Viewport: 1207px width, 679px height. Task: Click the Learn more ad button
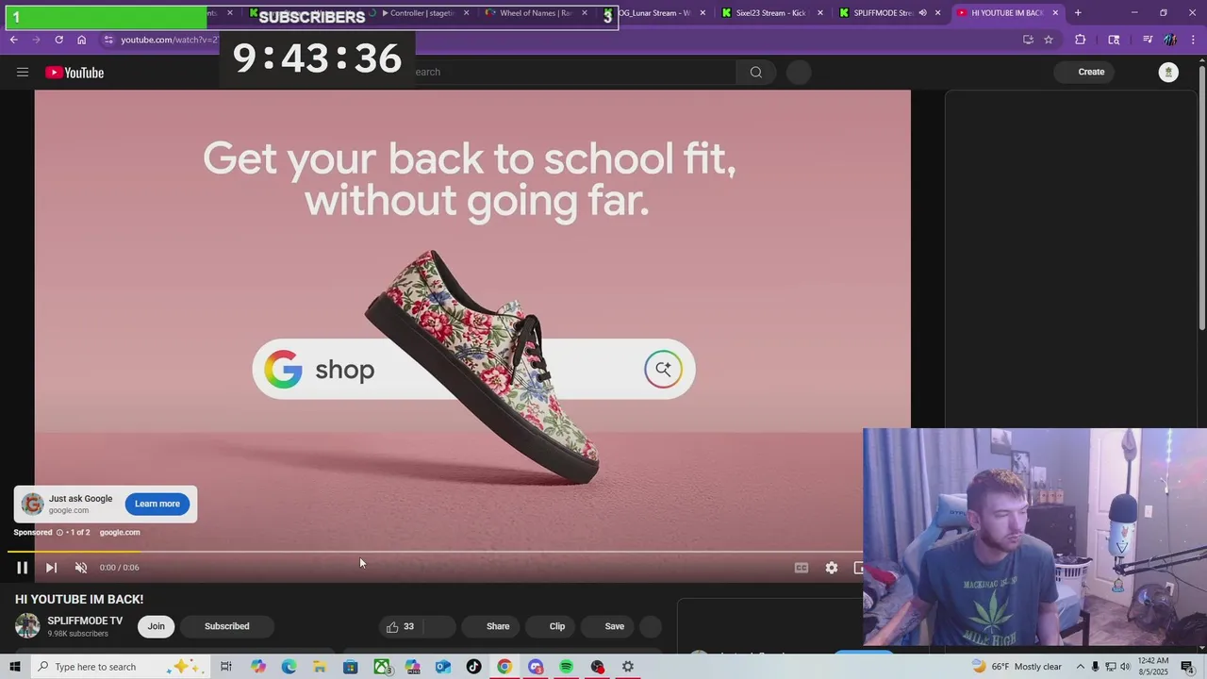(x=157, y=504)
